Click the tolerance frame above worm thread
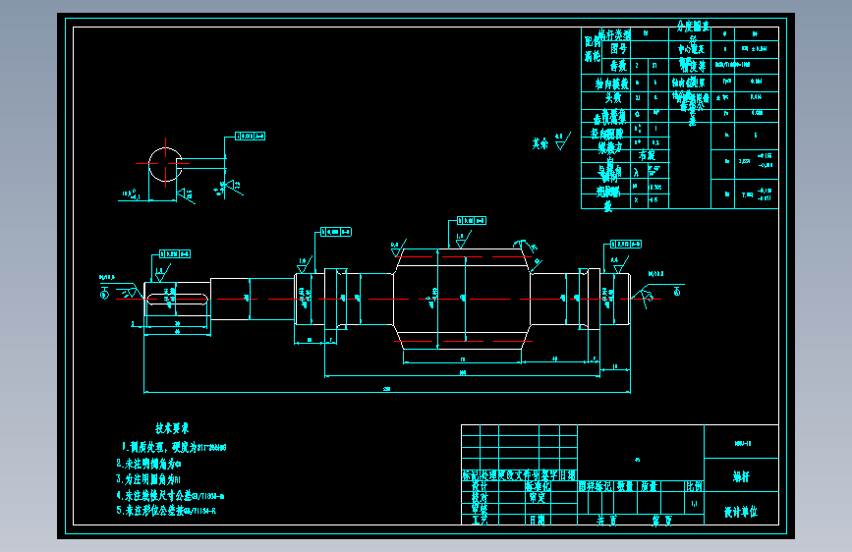Screen dimensions: 852x552 coord(471,221)
